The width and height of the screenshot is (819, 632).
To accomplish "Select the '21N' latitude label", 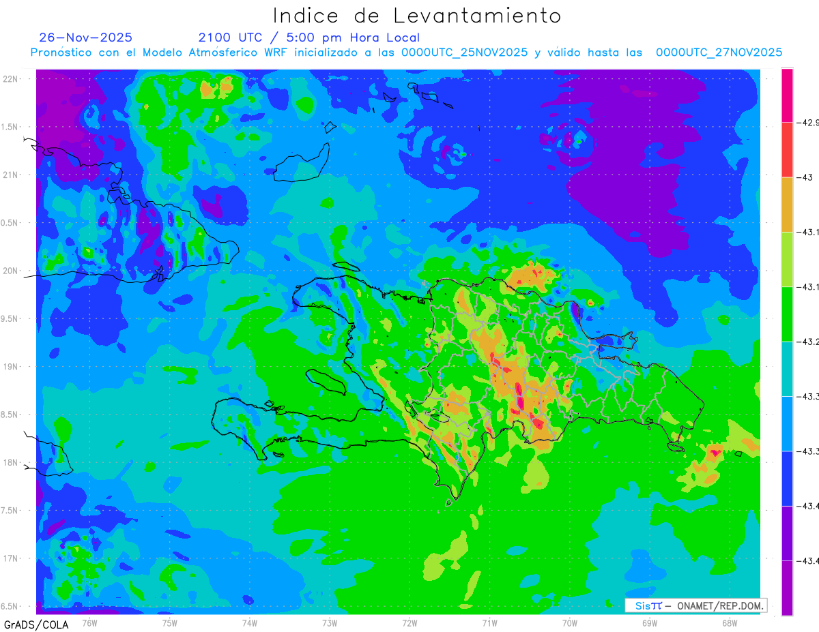I will 10,175.
